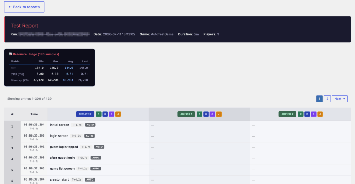This screenshot has height=184, width=355.
Task: Select the 'creator start' entry text
Action: pyautogui.click(x=59, y=179)
